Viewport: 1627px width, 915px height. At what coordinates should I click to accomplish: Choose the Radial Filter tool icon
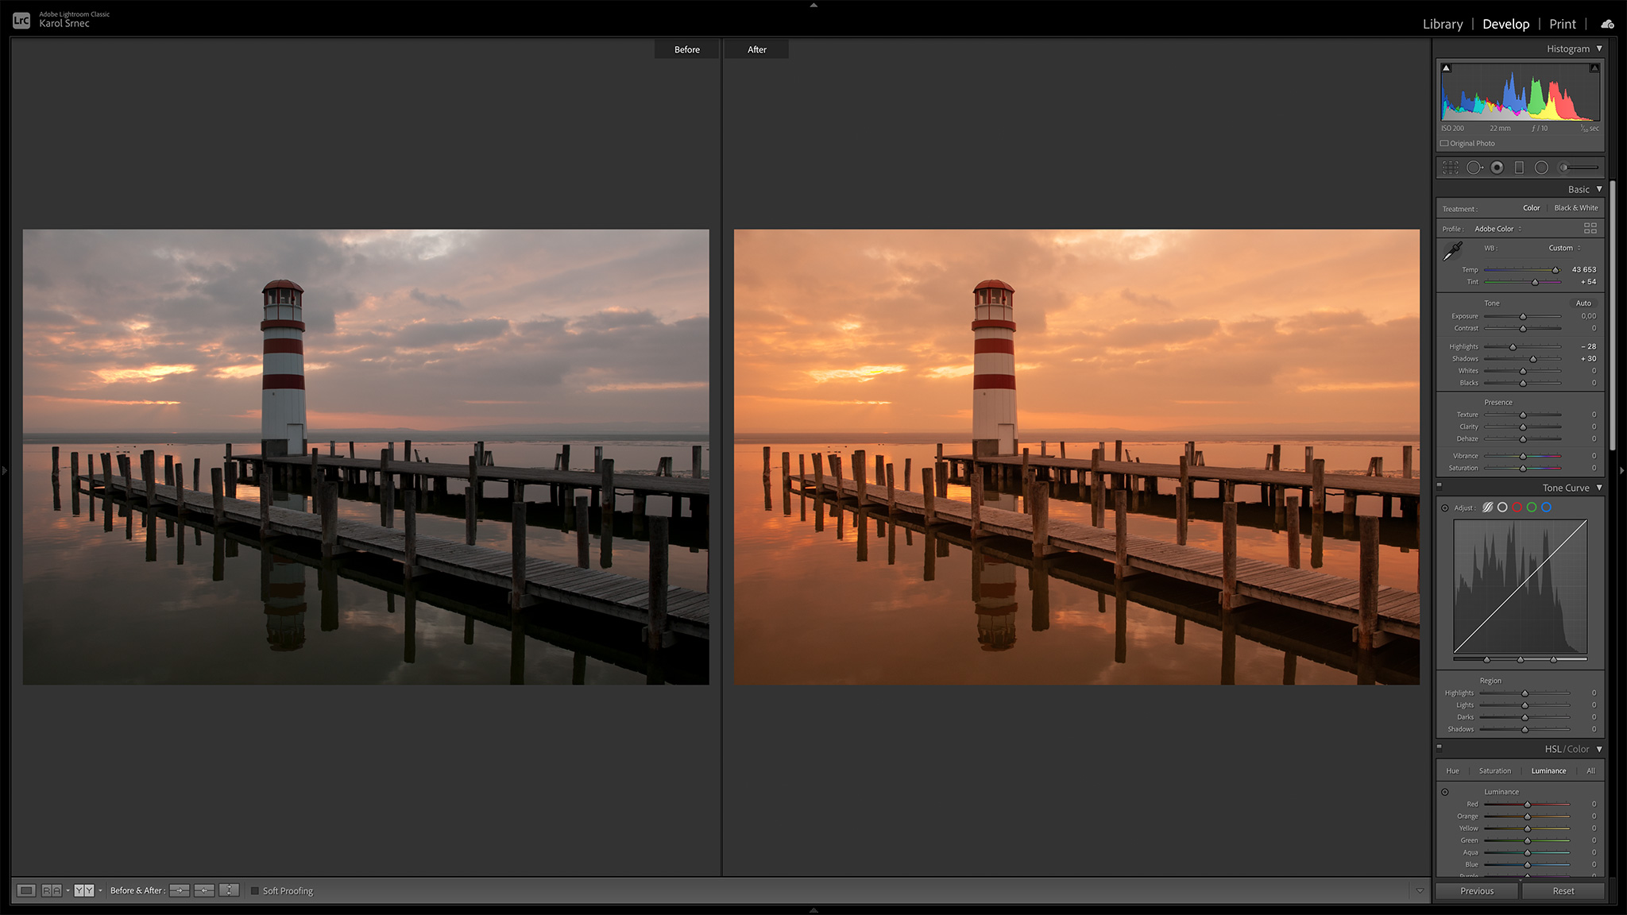point(1541,168)
